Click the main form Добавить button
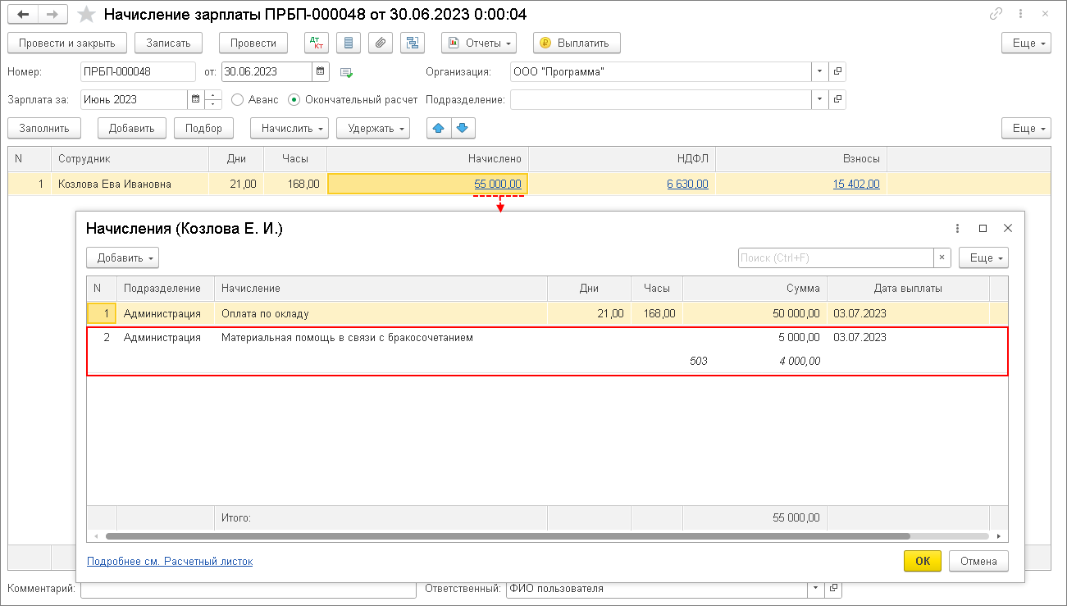1067x606 pixels. pos(131,128)
